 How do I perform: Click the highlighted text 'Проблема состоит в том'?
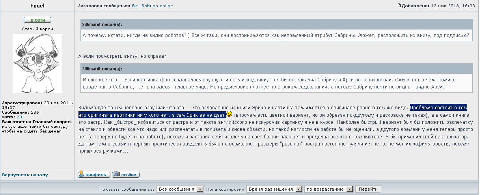coord(439,107)
